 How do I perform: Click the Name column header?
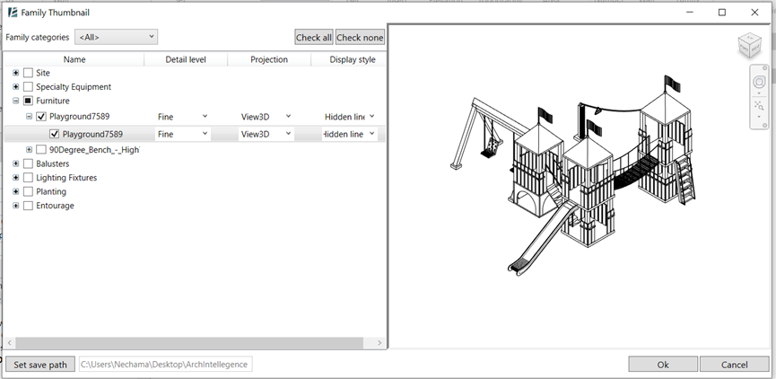(x=74, y=59)
